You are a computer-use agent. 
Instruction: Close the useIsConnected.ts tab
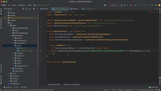click(68, 9)
